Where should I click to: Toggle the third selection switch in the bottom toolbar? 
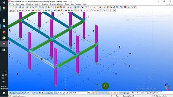(16, 93)
